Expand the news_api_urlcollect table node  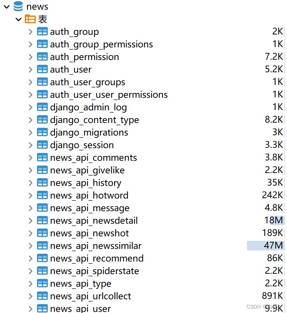click(30, 296)
